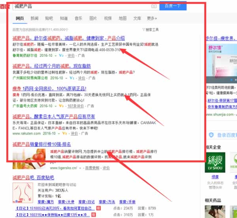Open the 享瘦√魔方 sublink

(x=46, y=202)
